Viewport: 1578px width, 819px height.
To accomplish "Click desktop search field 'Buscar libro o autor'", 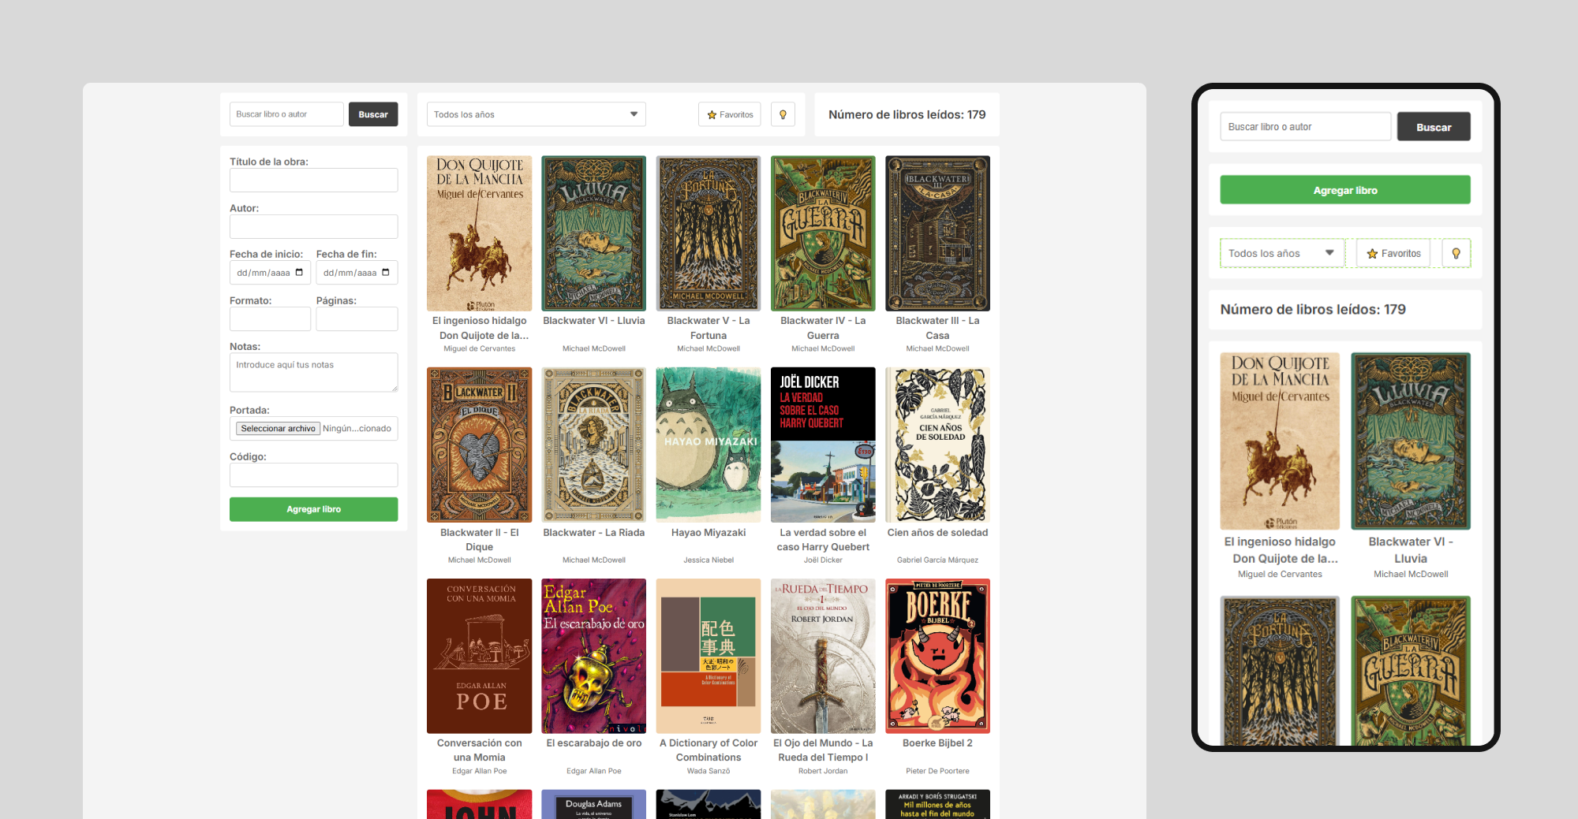I will [286, 114].
